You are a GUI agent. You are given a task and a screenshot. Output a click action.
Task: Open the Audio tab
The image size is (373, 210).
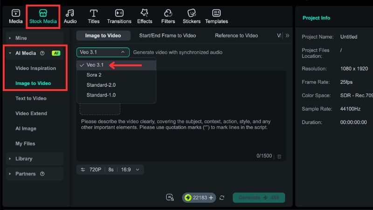[x=70, y=17]
